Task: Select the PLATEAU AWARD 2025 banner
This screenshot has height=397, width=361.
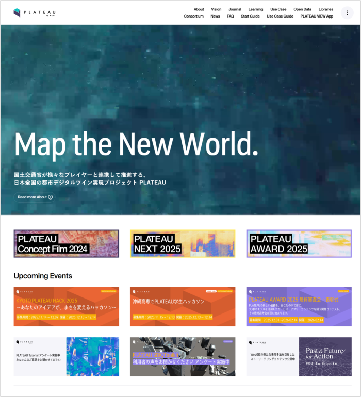Action: coord(299,243)
